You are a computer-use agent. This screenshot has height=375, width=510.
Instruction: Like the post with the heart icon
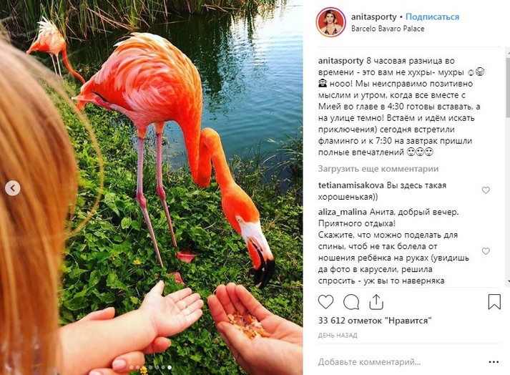click(x=325, y=302)
